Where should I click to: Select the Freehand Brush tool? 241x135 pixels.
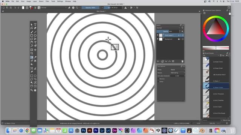point(32,32)
